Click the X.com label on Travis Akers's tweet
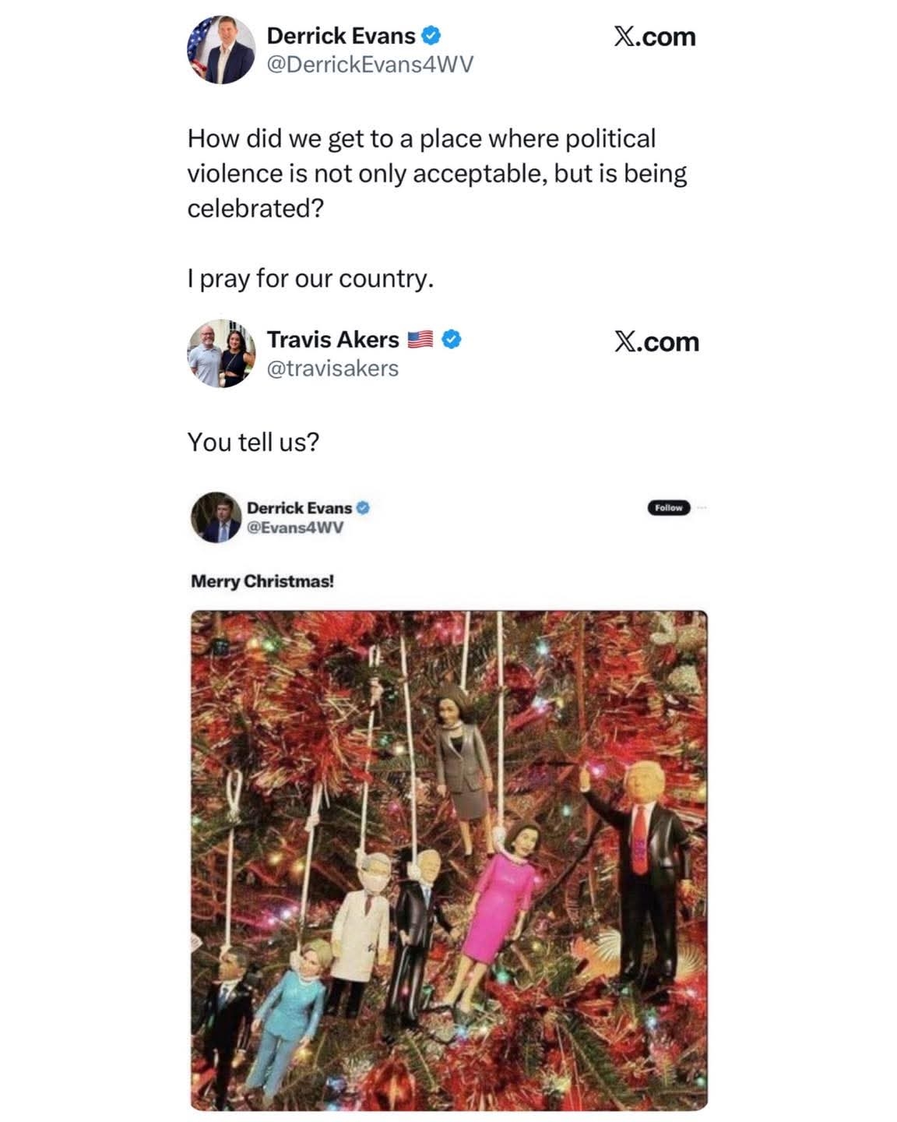Viewport: 897px width, 1122px height. [656, 341]
